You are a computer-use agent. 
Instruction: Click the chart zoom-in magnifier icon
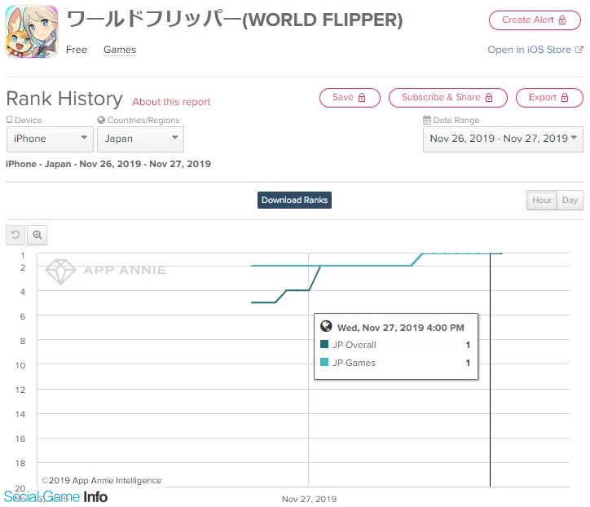coord(37,235)
